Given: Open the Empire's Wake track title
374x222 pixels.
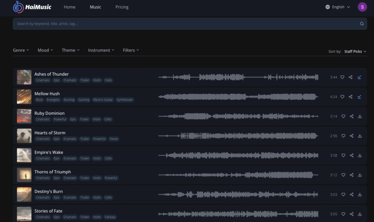Looking at the screenshot, I should [x=49, y=152].
